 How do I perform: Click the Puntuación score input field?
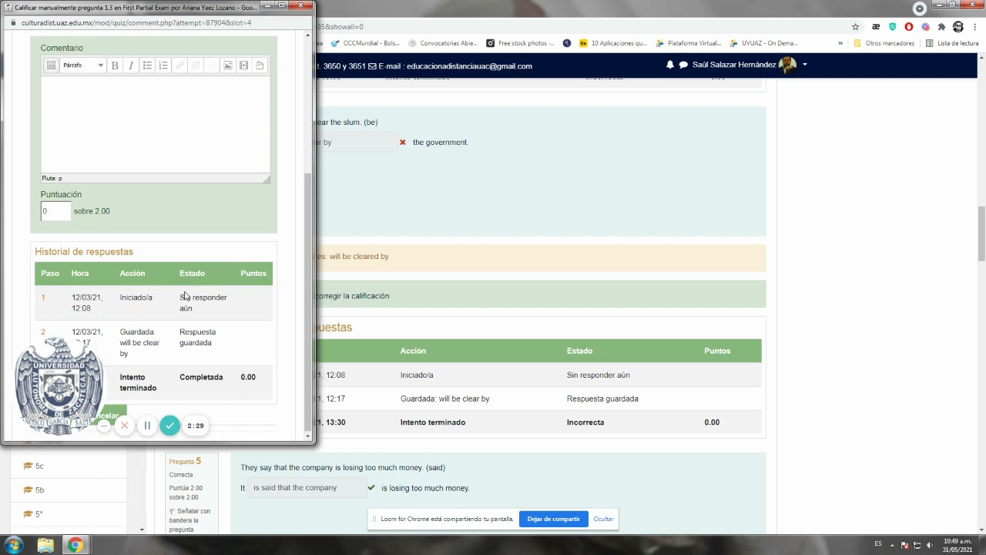(x=55, y=211)
